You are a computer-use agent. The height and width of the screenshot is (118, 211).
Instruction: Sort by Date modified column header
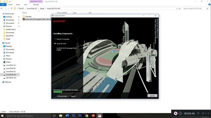coord(62,13)
